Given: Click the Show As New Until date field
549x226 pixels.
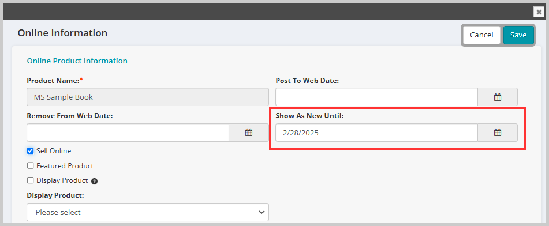Looking at the screenshot, I should (x=376, y=133).
